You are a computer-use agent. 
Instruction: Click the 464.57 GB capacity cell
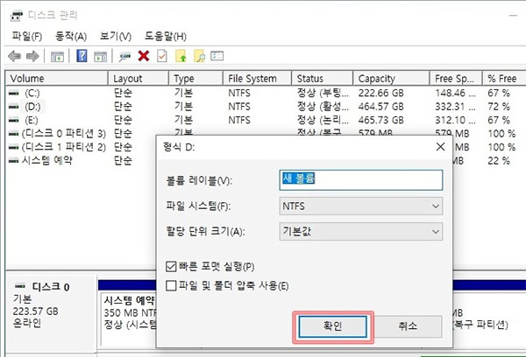click(380, 107)
